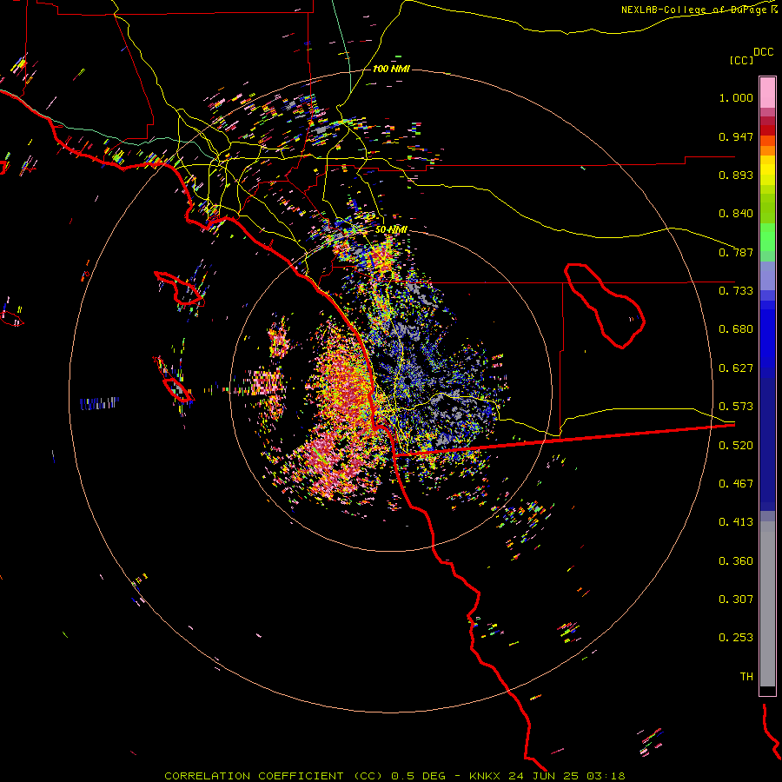This screenshot has width=782, height=782.
Task: Click the 0.893 scale value
Action: (736, 175)
